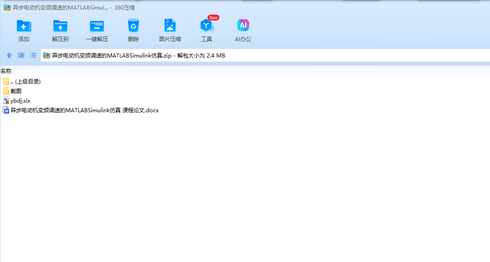Switch to list view mode icon
Image resolution: width=490 pixels, height=262 pixels.
(33, 55)
